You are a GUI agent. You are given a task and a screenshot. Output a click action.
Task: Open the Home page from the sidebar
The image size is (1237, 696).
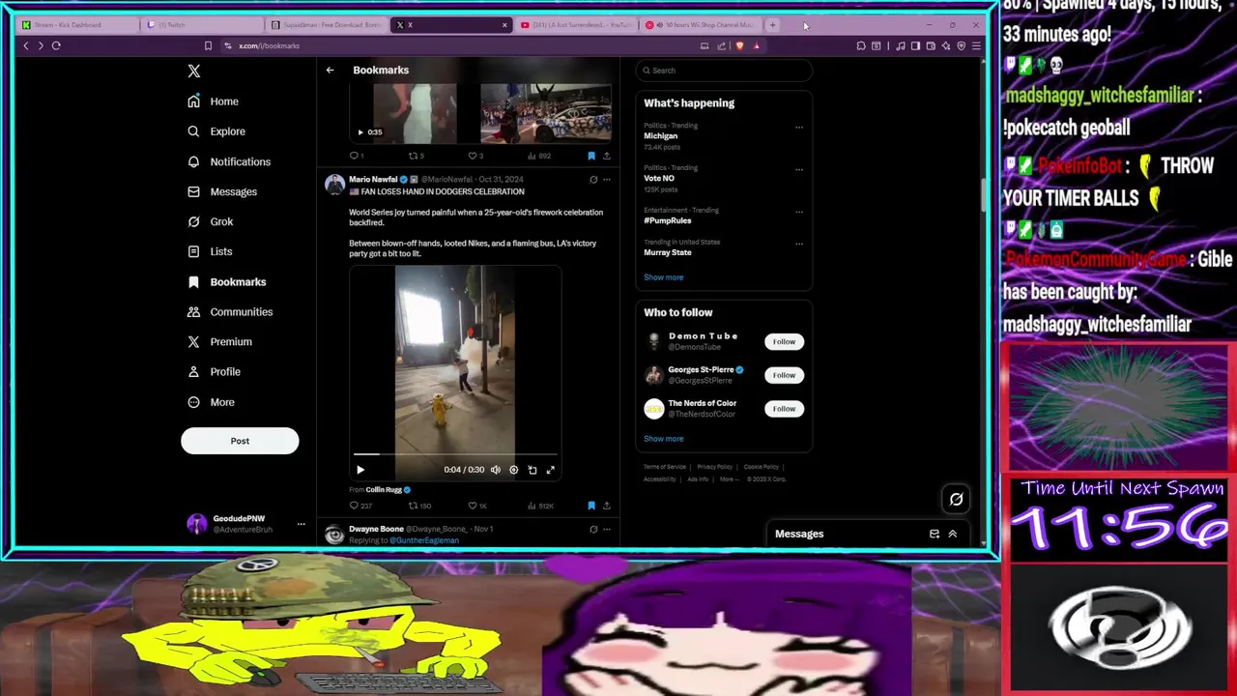point(214,101)
